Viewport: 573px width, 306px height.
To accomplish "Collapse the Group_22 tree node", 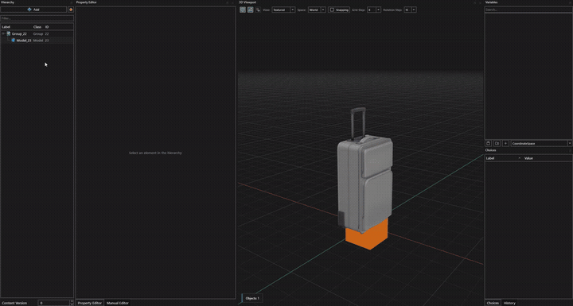I will [x=3, y=33].
